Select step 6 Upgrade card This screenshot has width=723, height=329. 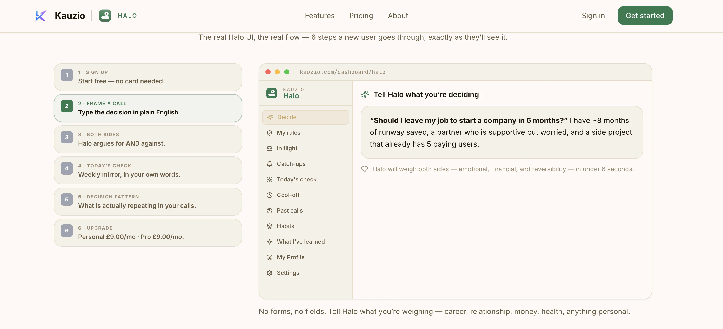pos(148,233)
